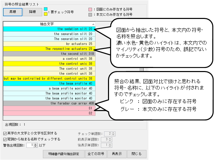
Task: Toggle 英字の大文字と小文字を区別する checkbox
Action: [x=5, y=134]
